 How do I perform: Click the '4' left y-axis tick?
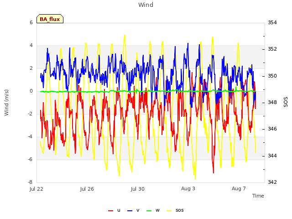[x=31, y=46]
